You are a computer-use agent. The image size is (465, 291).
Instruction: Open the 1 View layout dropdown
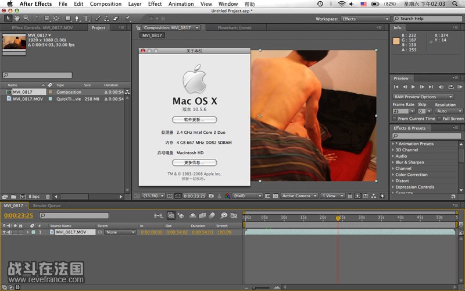click(x=332, y=196)
